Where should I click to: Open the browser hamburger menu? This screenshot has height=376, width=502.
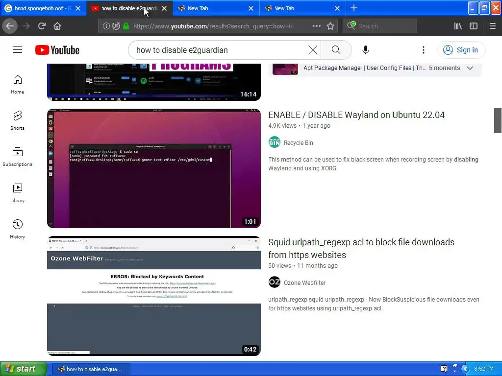point(492,26)
